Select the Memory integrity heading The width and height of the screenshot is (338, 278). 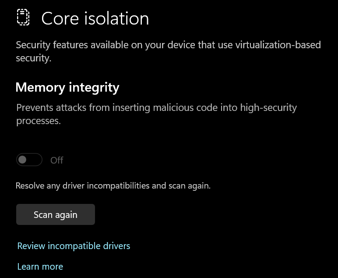tap(67, 87)
